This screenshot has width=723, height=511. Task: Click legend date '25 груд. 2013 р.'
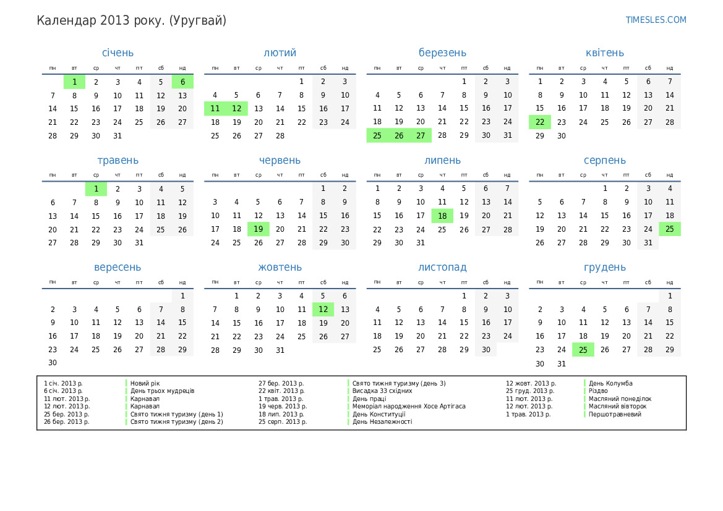(x=530, y=391)
